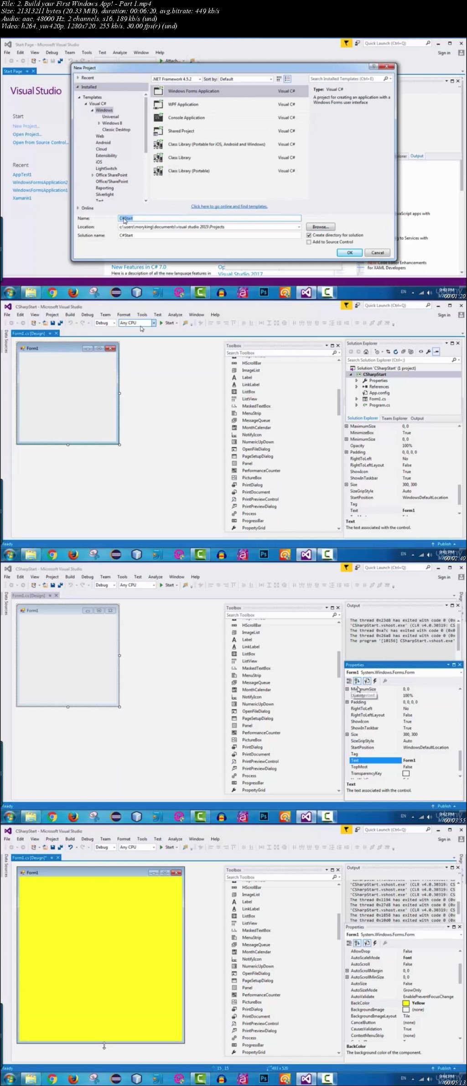Viewport: 467px width, 1086px height.
Task: Select the Shared Project template icon
Action: click(x=158, y=131)
